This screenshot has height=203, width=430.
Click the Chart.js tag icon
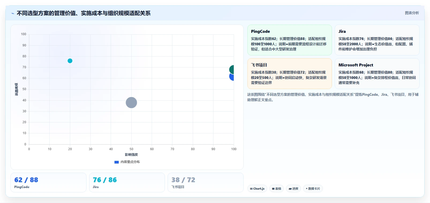pyautogui.click(x=251, y=189)
